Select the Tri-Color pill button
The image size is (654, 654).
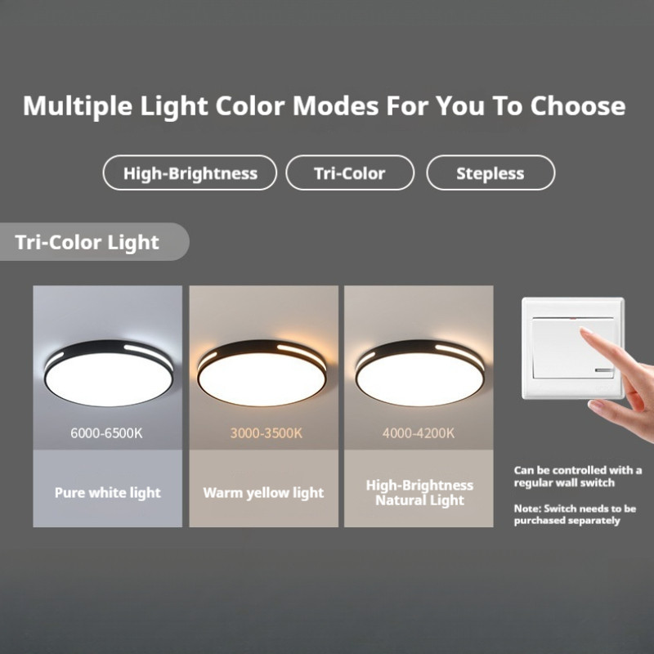(x=350, y=172)
